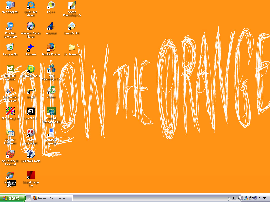Click the Ad-Aware SE Personal icon

[x=10, y=154]
